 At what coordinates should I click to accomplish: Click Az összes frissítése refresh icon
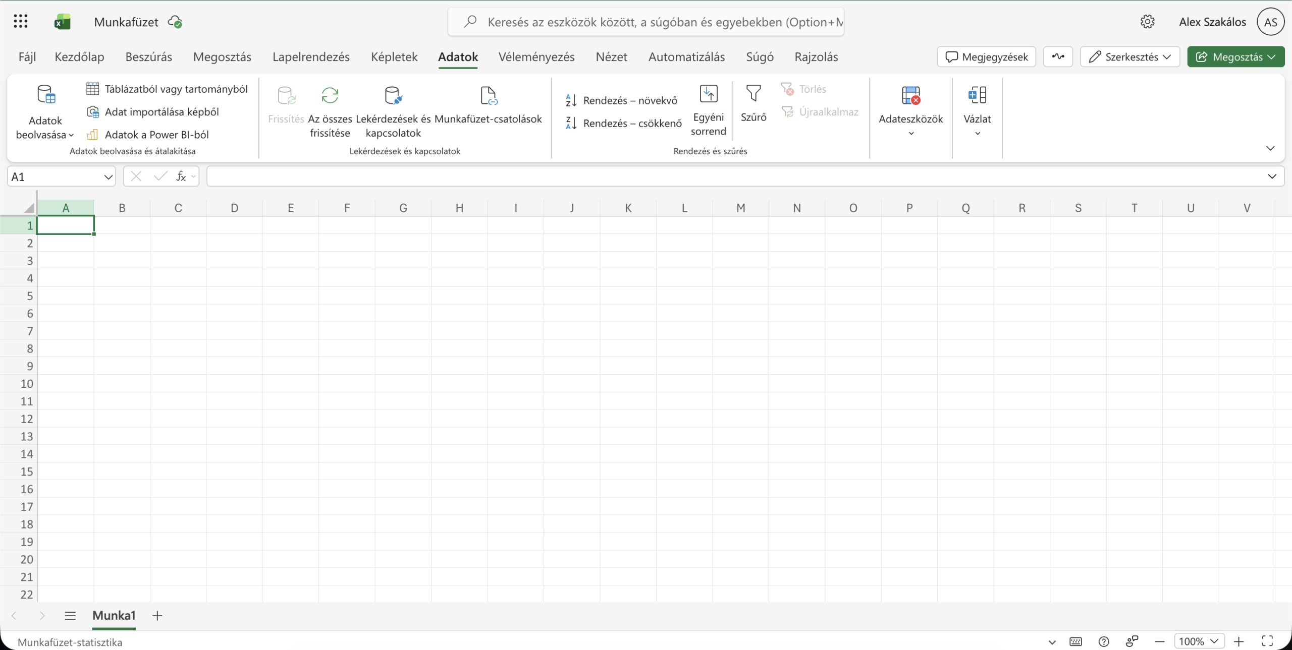[330, 95]
